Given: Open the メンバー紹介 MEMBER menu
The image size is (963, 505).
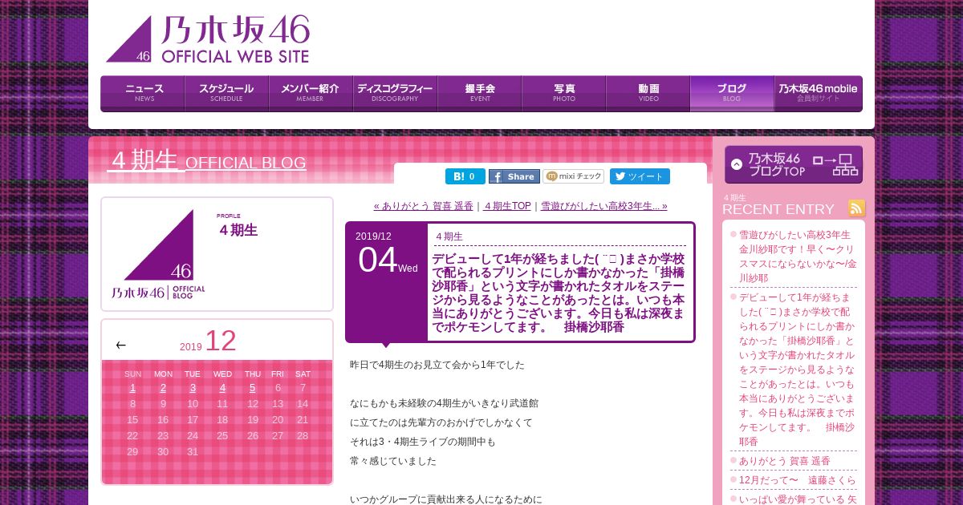Looking at the screenshot, I should click(311, 94).
